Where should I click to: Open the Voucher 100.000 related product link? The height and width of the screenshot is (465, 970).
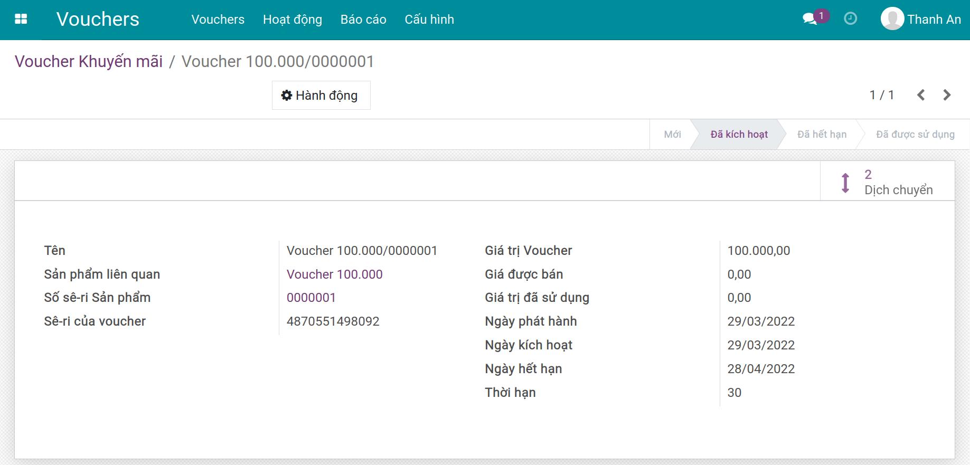point(335,274)
